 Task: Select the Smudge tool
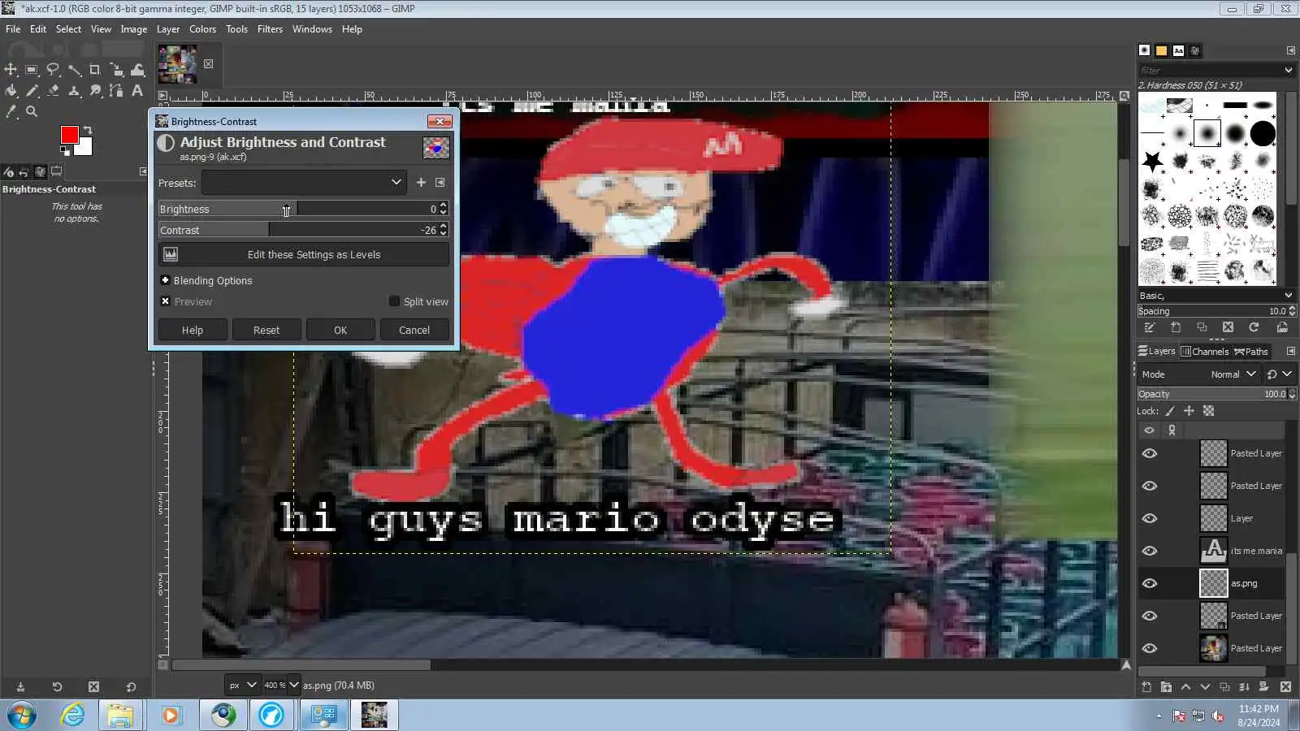[95, 91]
